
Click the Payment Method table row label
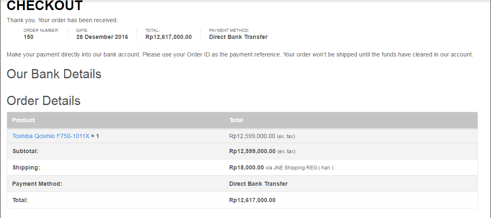click(37, 184)
